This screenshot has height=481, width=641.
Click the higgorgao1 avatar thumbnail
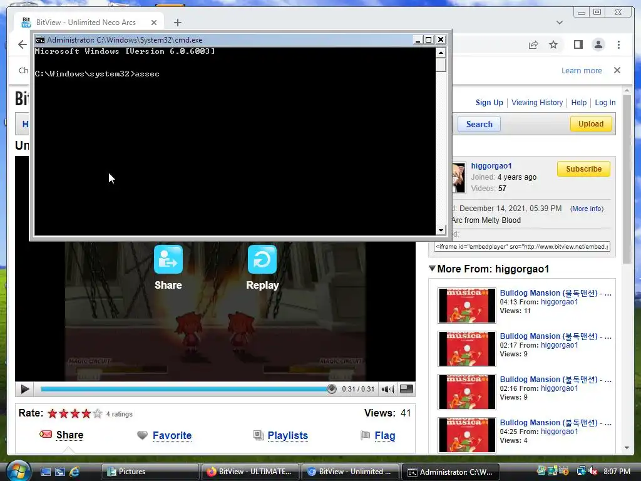pyautogui.click(x=458, y=178)
